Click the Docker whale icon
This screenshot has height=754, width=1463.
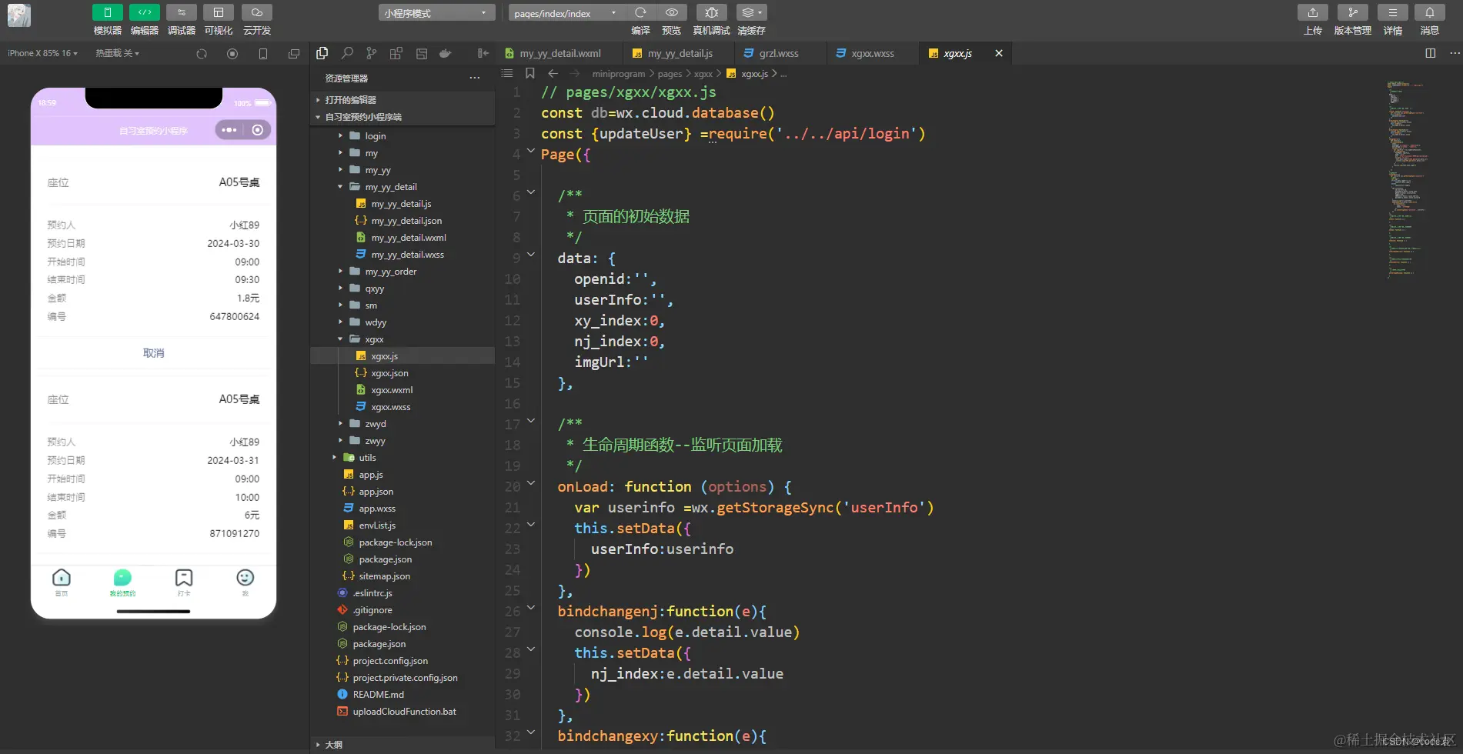tap(445, 53)
